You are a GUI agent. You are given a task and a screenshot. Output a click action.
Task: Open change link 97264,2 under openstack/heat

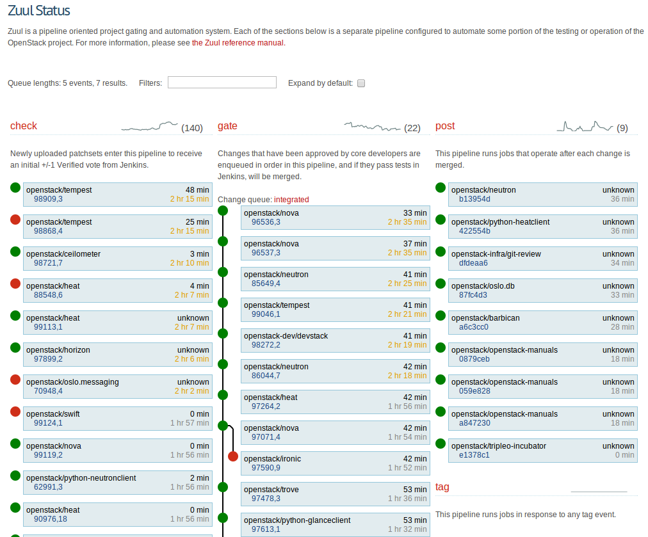pyautogui.click(x=266, y=406)
